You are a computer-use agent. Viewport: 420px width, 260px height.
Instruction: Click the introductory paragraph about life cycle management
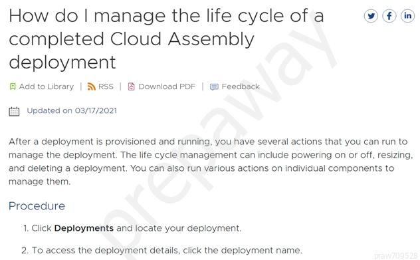[211, 162]
